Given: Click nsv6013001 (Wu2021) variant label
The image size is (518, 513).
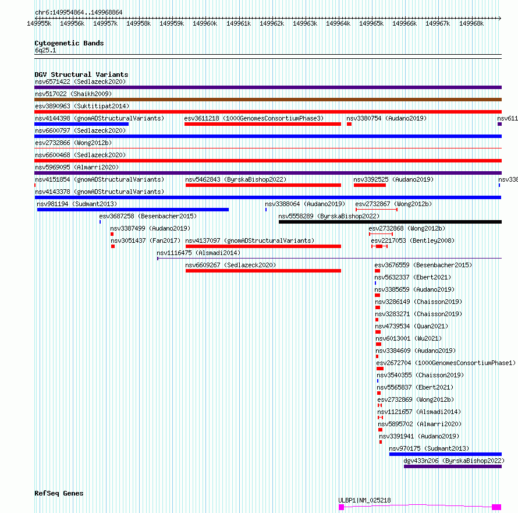Looking at the screenshot, I should click(x=409, y=338).
